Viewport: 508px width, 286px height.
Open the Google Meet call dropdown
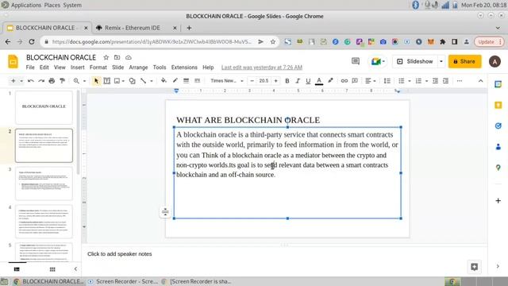378,61
